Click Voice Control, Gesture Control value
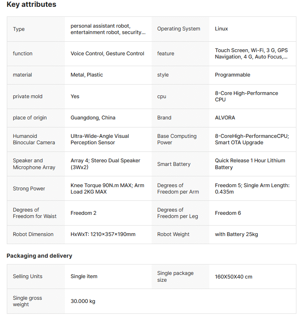Image resolution: width=306 pixels, height=319 pixels. pos(107,53)
